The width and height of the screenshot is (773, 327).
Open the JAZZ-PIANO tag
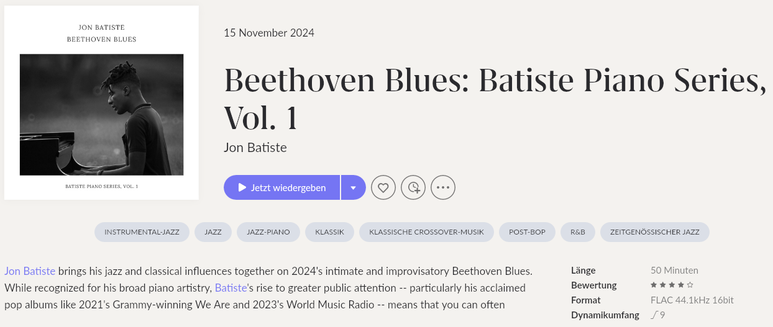268,232
